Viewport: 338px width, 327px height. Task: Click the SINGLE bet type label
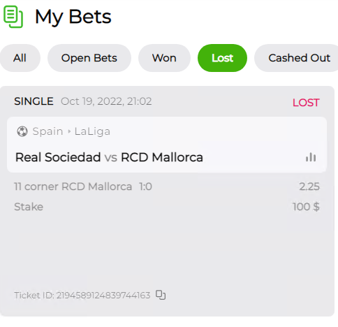click(x=34, y=101)
